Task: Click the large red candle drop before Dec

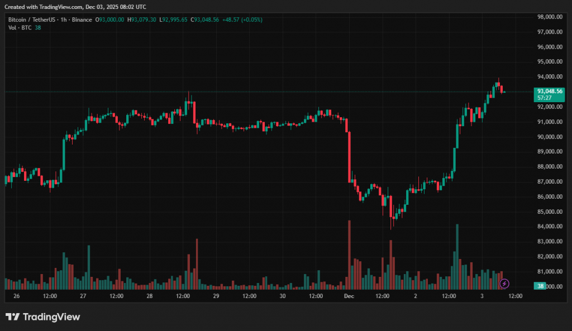Action: tap(349, 156)
